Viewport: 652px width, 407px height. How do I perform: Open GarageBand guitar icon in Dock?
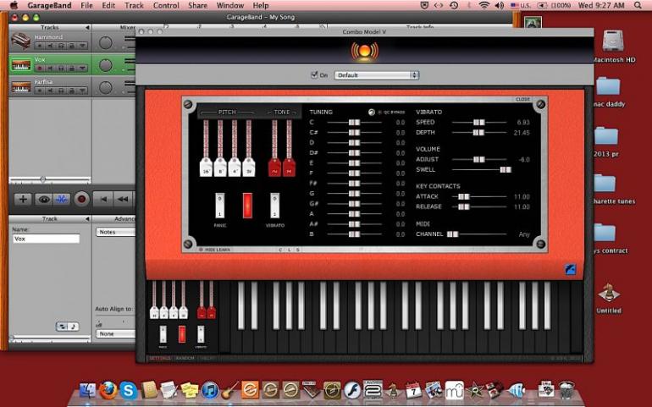tap(229, 390)
